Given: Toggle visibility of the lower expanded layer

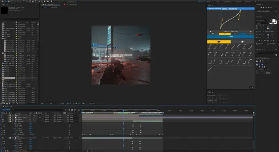Looking at the screenshot, I should 3,138.
